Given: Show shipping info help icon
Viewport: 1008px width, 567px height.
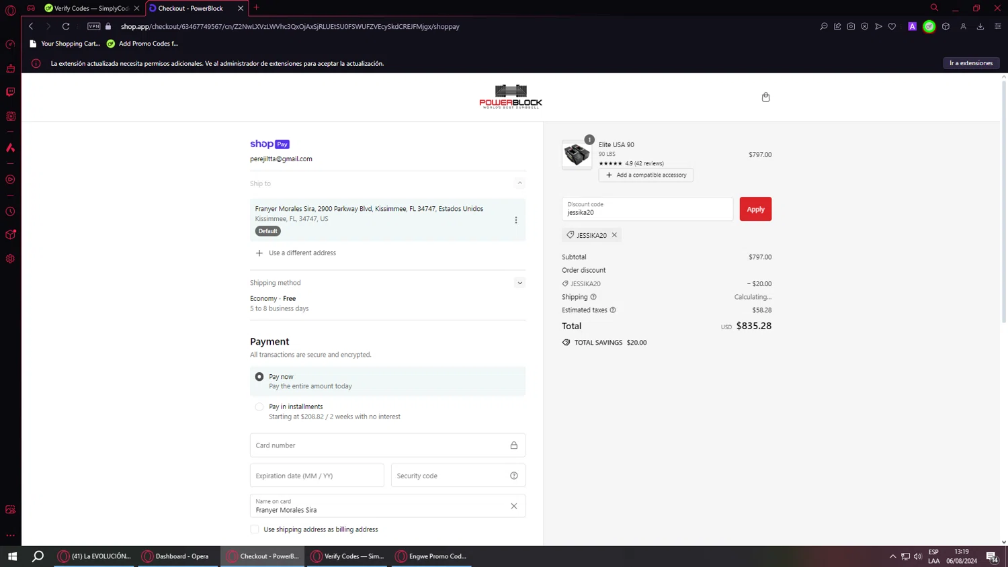Looking at the screenshot, I should pos(593,297).
